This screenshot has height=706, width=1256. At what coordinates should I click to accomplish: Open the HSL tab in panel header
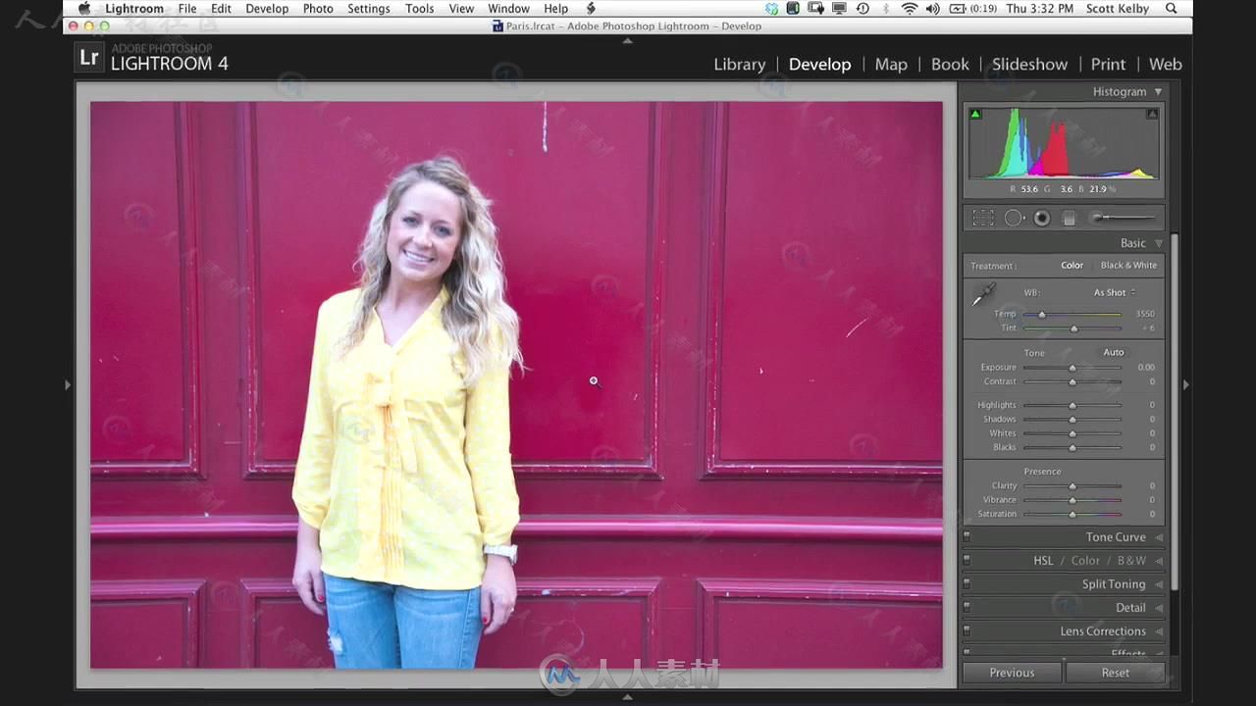[1043, 561]
